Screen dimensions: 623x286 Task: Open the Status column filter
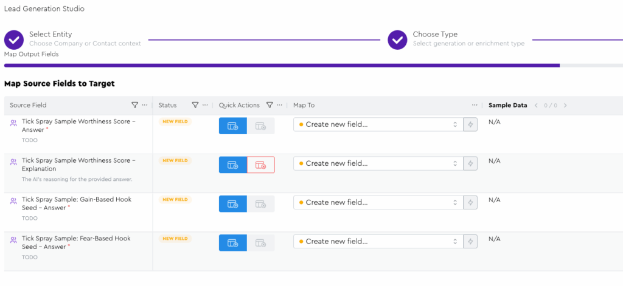pyautogui.click(x=195, y=105)
